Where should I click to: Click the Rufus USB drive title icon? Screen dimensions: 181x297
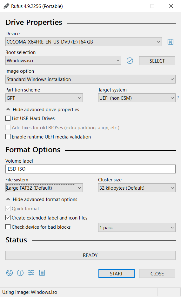6,6
